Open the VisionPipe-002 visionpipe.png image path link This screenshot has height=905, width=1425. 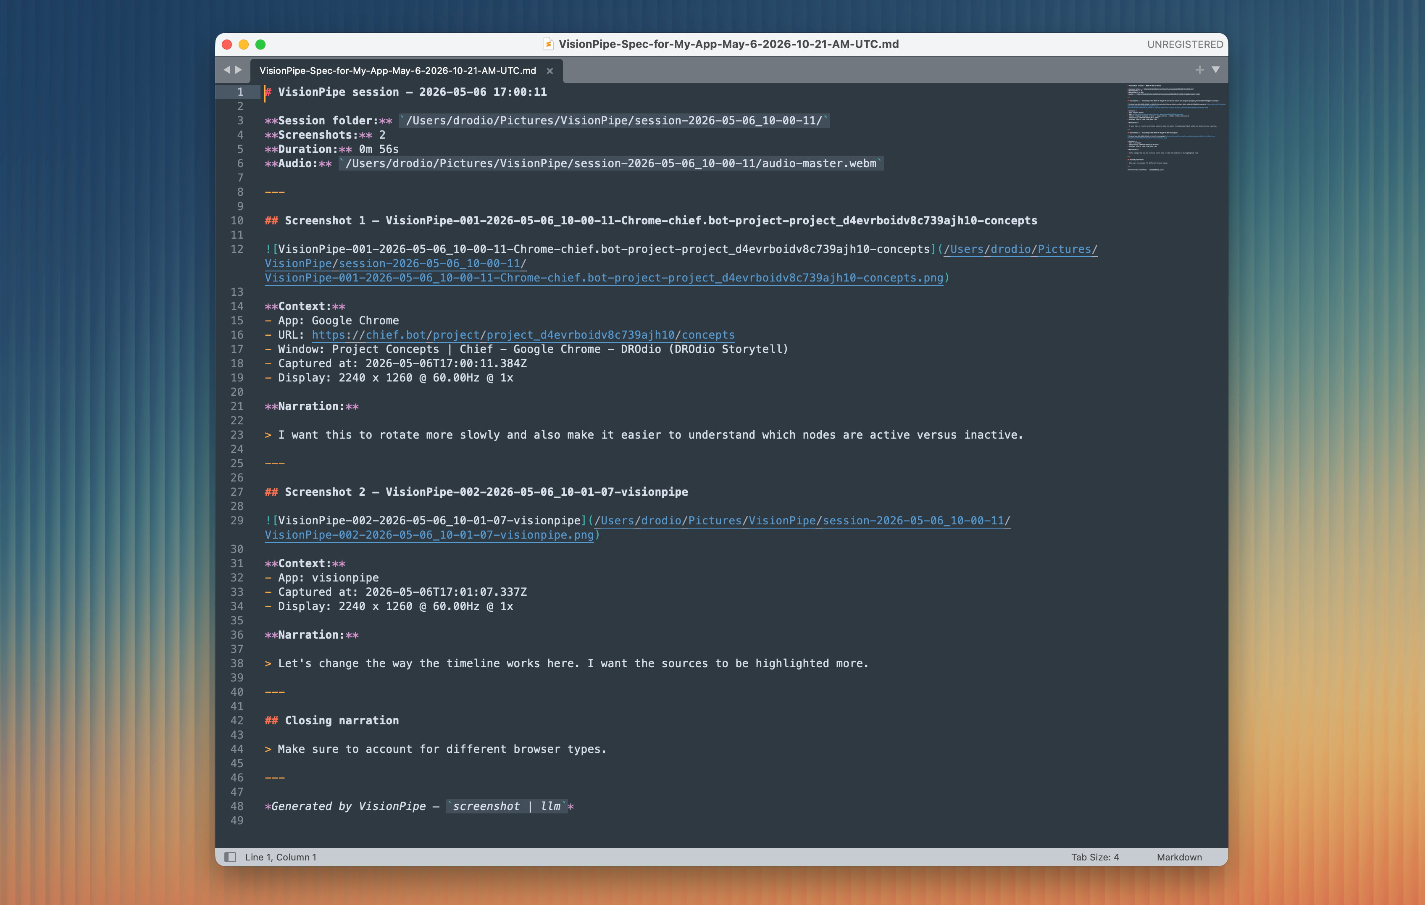click(429, 534)
